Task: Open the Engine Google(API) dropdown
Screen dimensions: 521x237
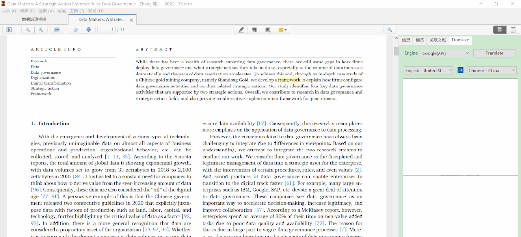Action: click(445, 53)
